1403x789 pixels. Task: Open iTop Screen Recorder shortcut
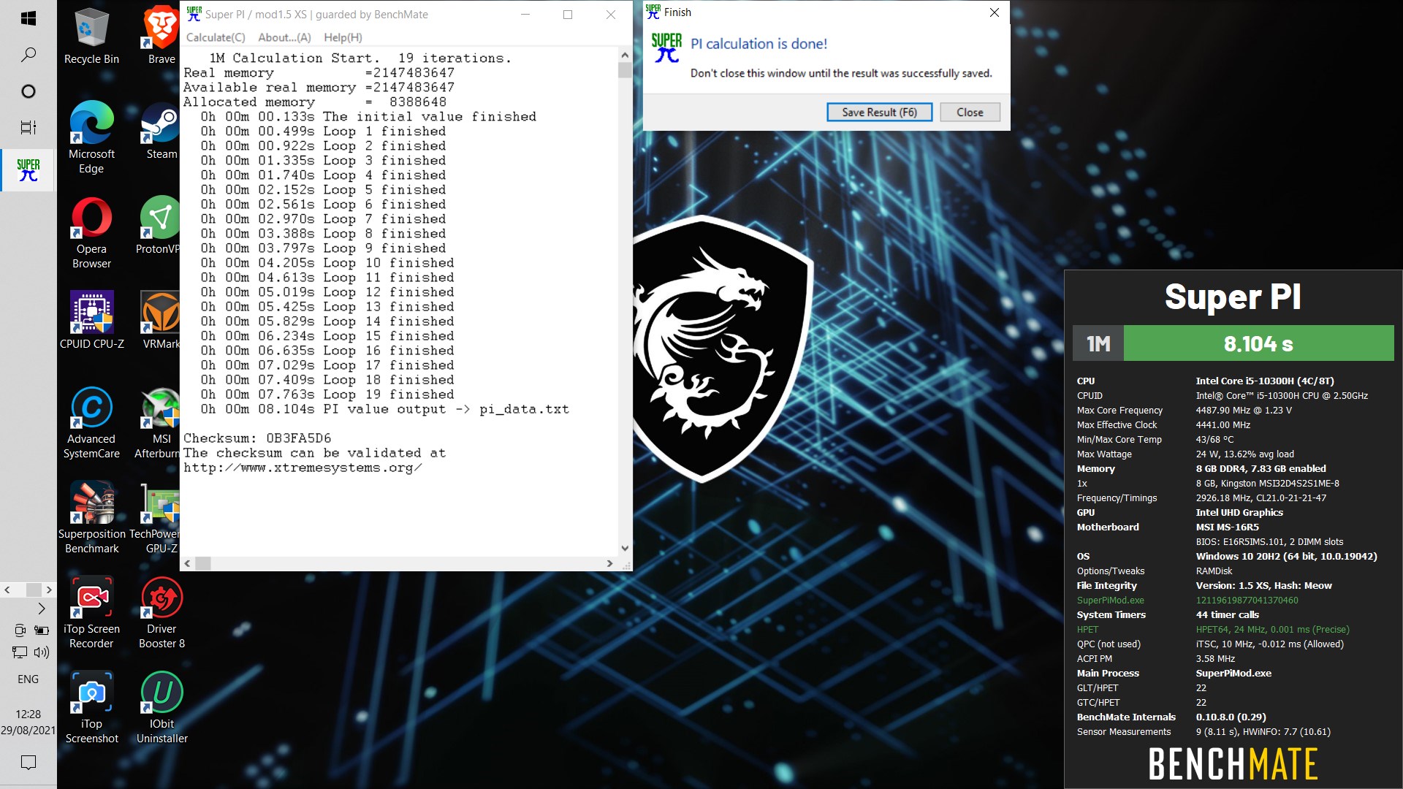91,612
